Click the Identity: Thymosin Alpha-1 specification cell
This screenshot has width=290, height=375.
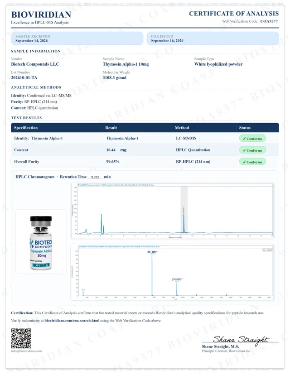[38, 138]
